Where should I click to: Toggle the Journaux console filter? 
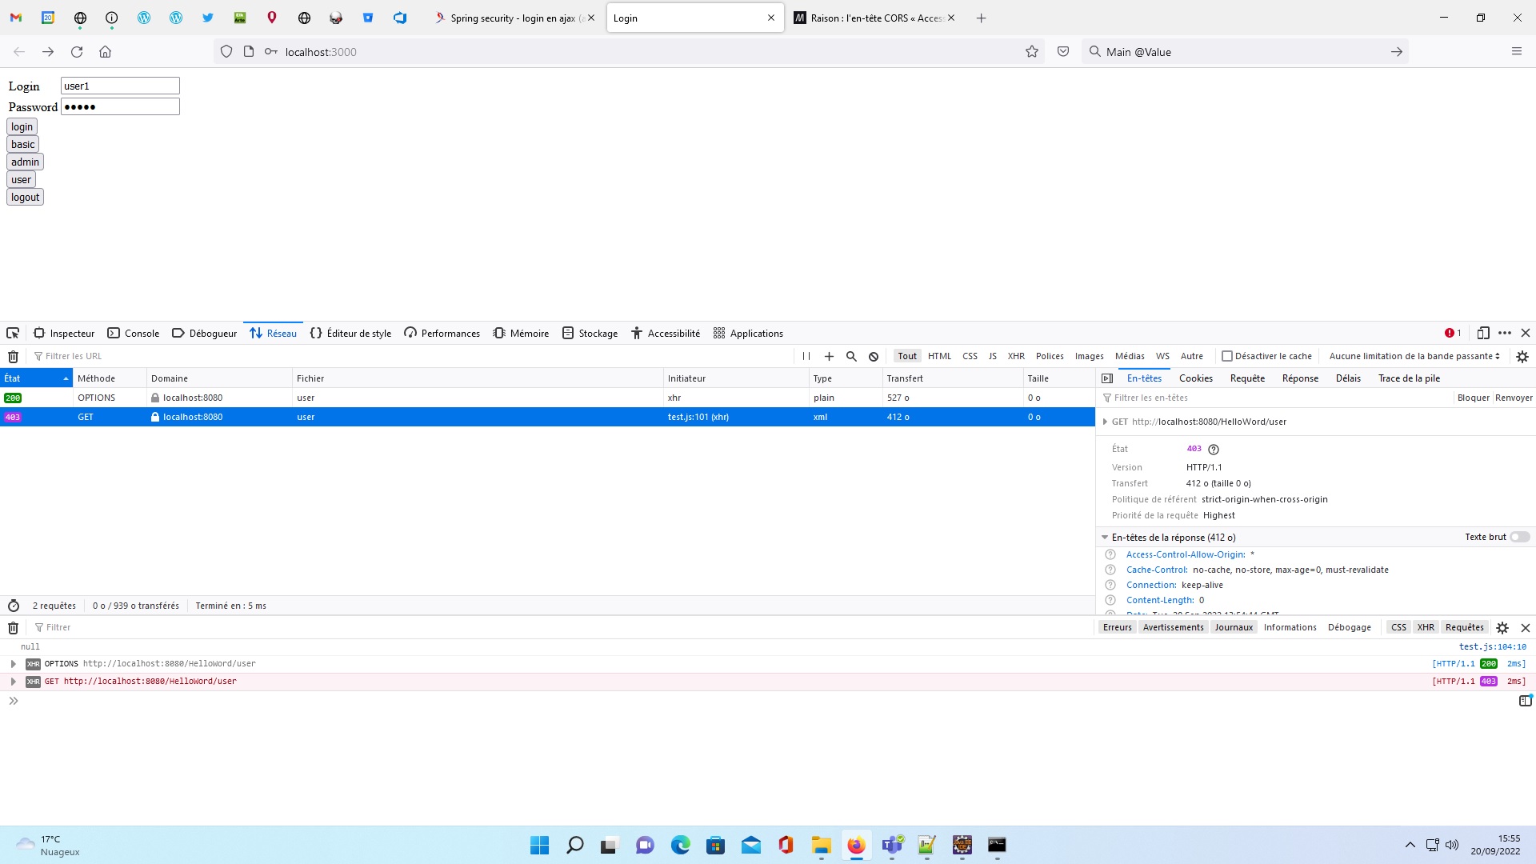1234,628
